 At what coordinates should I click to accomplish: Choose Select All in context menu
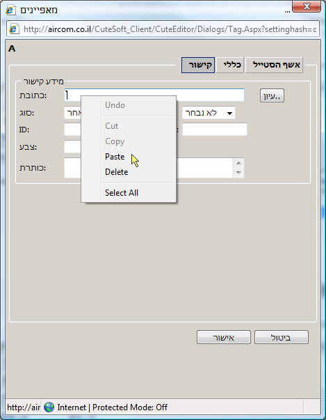point(122,193)
